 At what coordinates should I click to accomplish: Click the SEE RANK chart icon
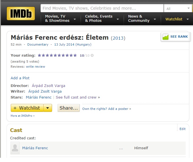pos(166,37)
